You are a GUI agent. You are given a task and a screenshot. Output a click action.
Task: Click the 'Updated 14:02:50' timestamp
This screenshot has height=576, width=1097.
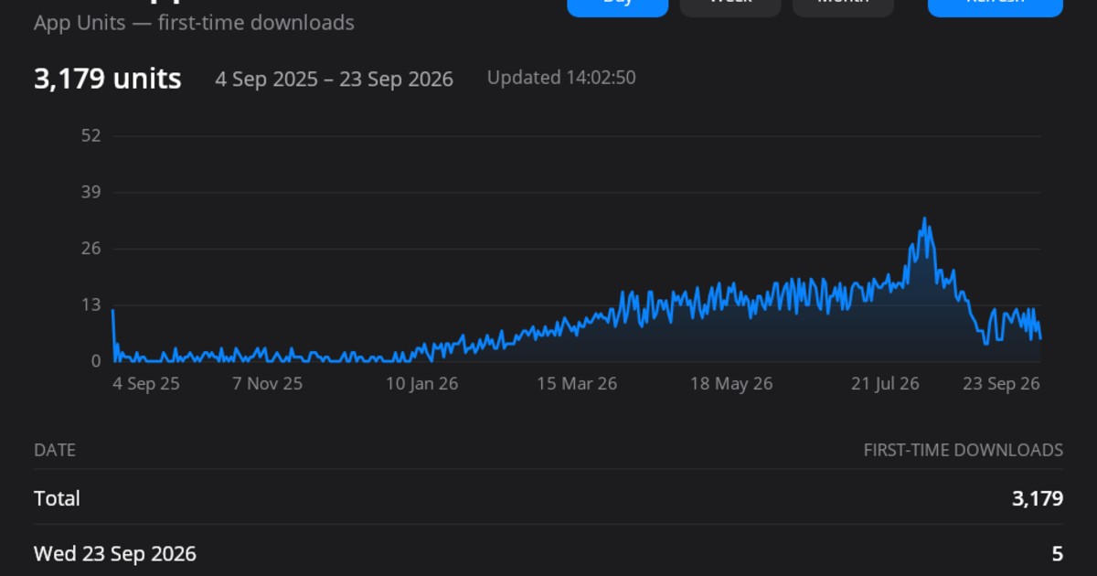[x=561, y=78]
